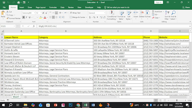Click Increase Indent icon

pyautogui.click(x=63, y=17)
